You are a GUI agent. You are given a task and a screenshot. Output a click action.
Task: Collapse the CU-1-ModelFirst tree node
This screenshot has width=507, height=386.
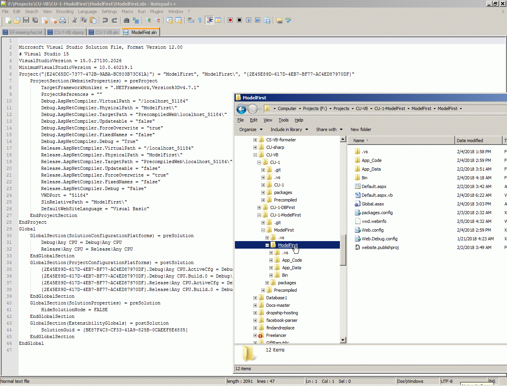(259, 215)
